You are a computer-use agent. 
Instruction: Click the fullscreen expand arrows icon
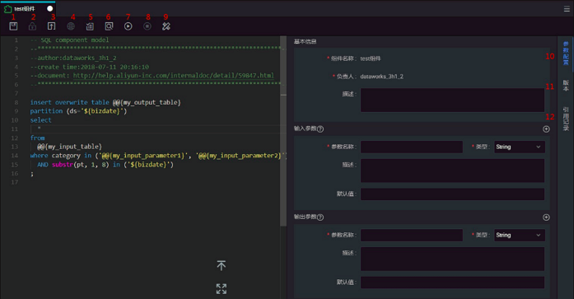tap(221, 289)
